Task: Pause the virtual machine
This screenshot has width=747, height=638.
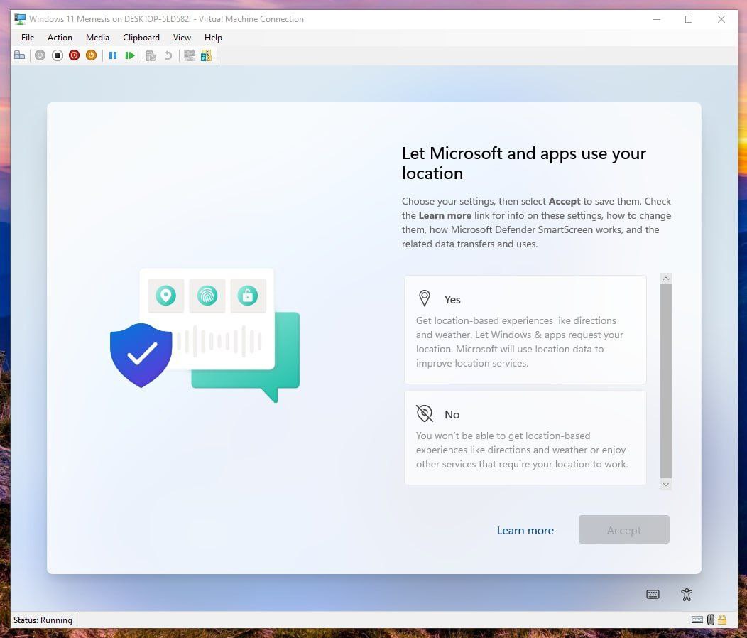Action: point(113,56)
